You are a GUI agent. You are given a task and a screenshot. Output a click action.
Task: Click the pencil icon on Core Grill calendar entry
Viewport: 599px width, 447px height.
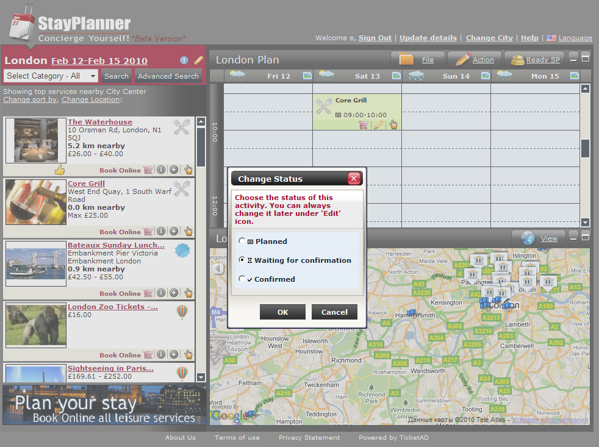click(x=378, y=125)
